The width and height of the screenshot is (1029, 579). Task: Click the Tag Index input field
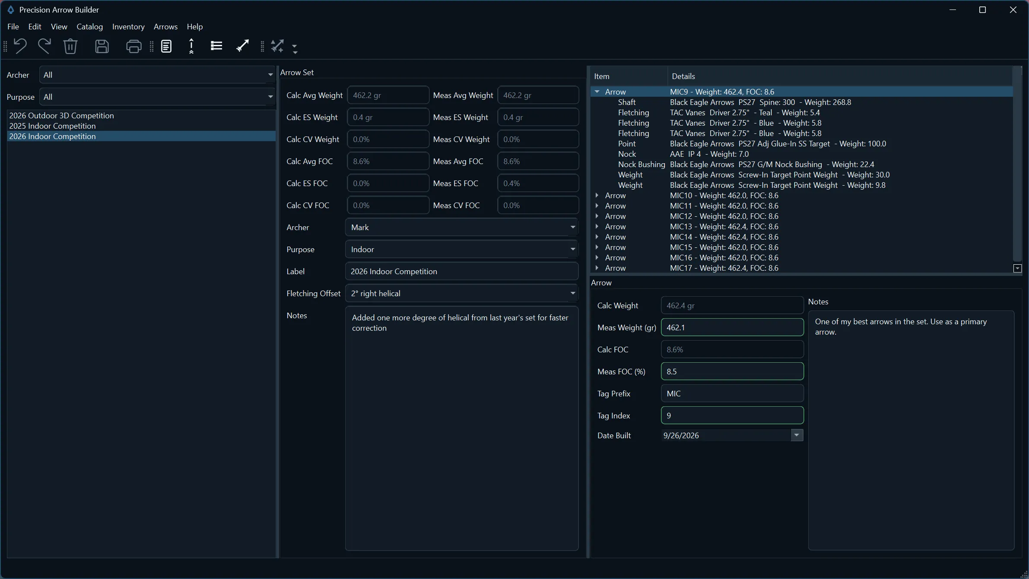point(732,415)
